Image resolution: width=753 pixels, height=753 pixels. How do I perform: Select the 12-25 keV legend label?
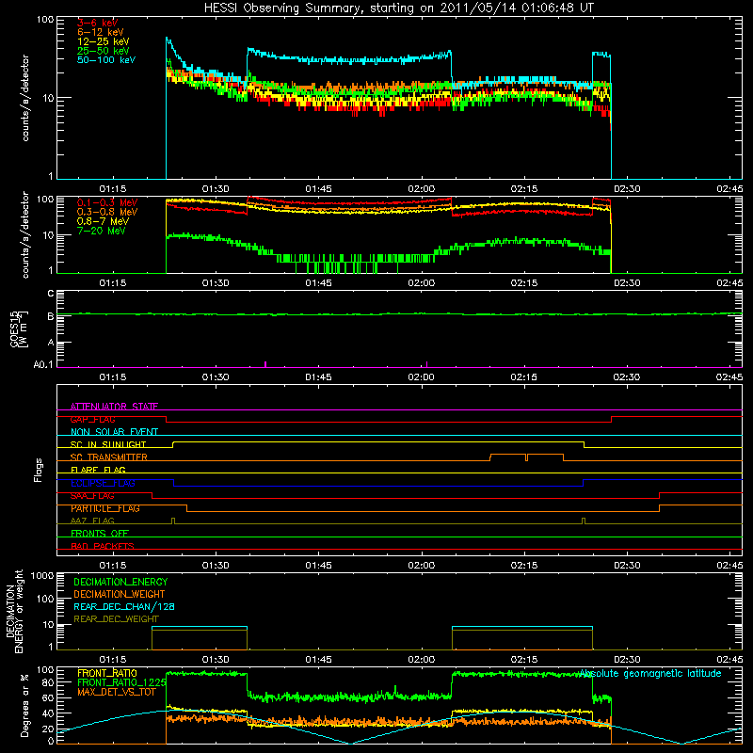[x=104, y=41]
